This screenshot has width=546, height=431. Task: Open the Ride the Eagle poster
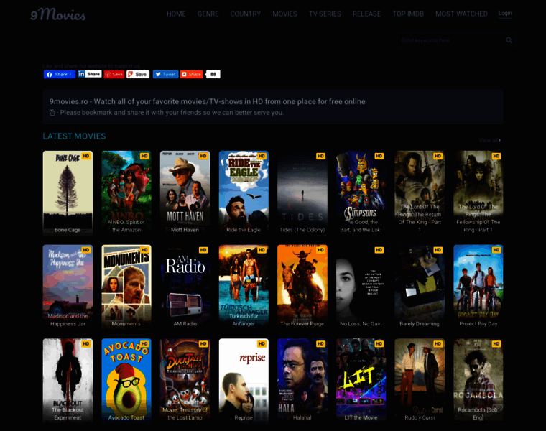click(x=244, y=193)
